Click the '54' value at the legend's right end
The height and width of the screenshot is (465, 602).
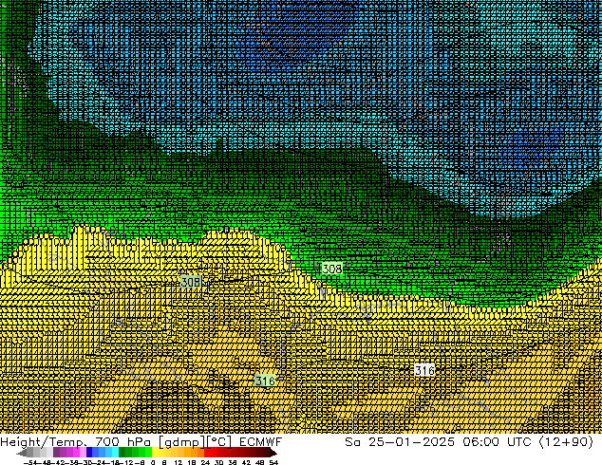click(273, 462)
